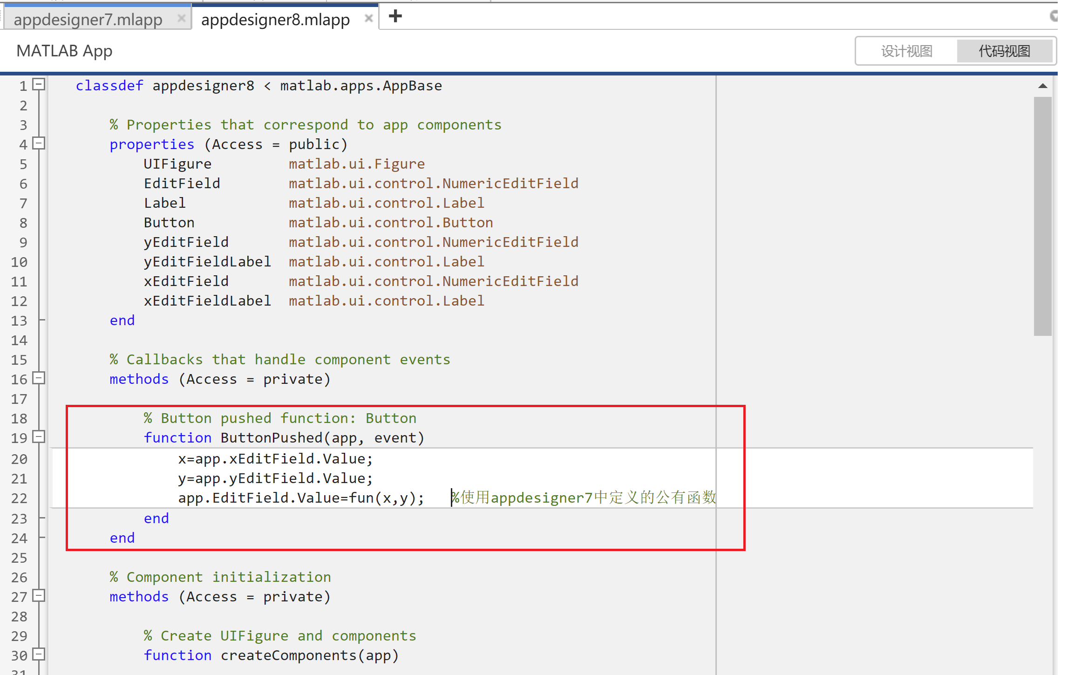This screenshot has height=675, width=1074.
Task: Switch to the appdesigner7.mlapp tab
Action: (x=88, y=20)
